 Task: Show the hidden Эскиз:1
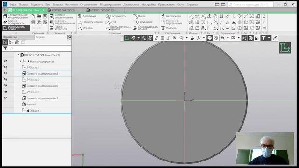(5, 67)
